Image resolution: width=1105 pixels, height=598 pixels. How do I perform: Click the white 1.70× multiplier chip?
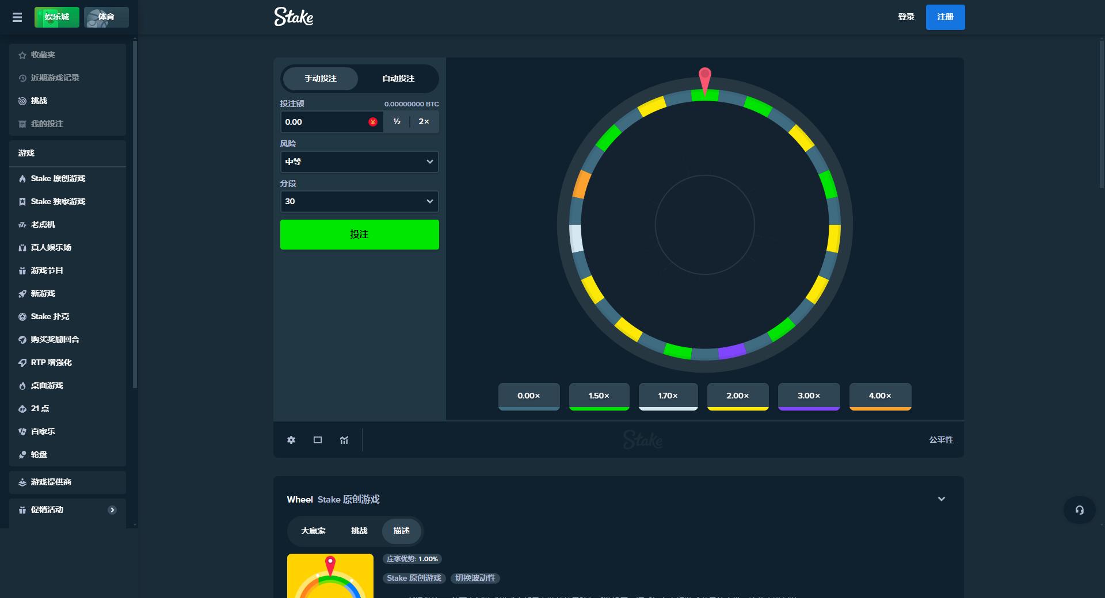click(668, 396)
